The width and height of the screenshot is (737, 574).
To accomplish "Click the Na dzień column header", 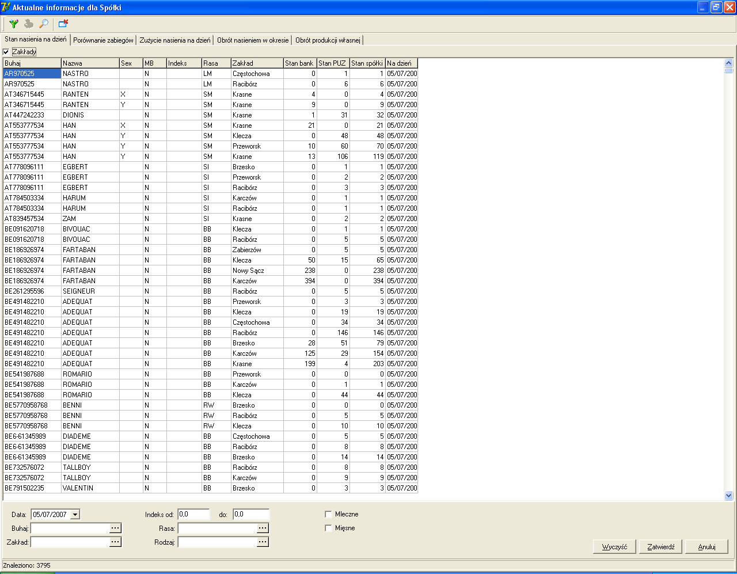I will coord(402,63).
